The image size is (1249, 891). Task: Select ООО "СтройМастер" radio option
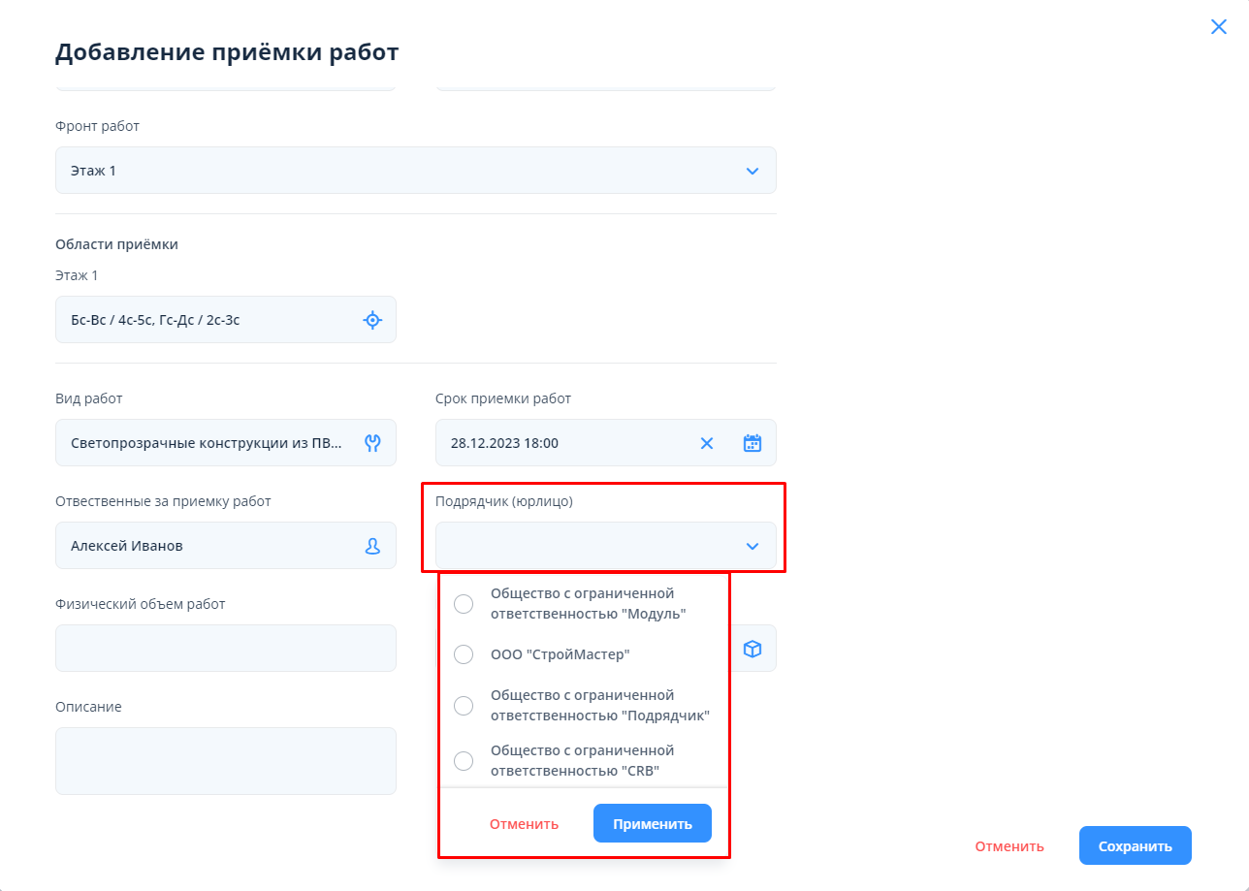(464, 654)
